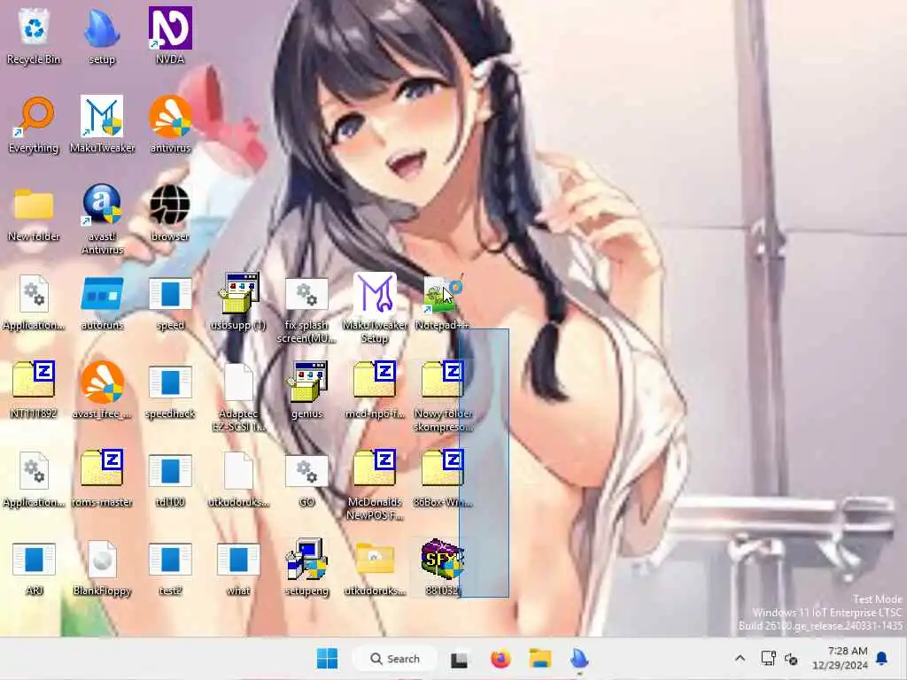Open Task View from taskbar
Screen dimensions: 907x680
coord(460,659)
